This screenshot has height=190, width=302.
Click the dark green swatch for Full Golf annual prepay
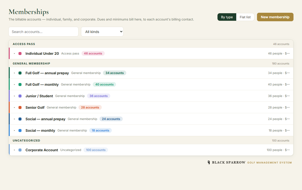[x=20, y=73]
